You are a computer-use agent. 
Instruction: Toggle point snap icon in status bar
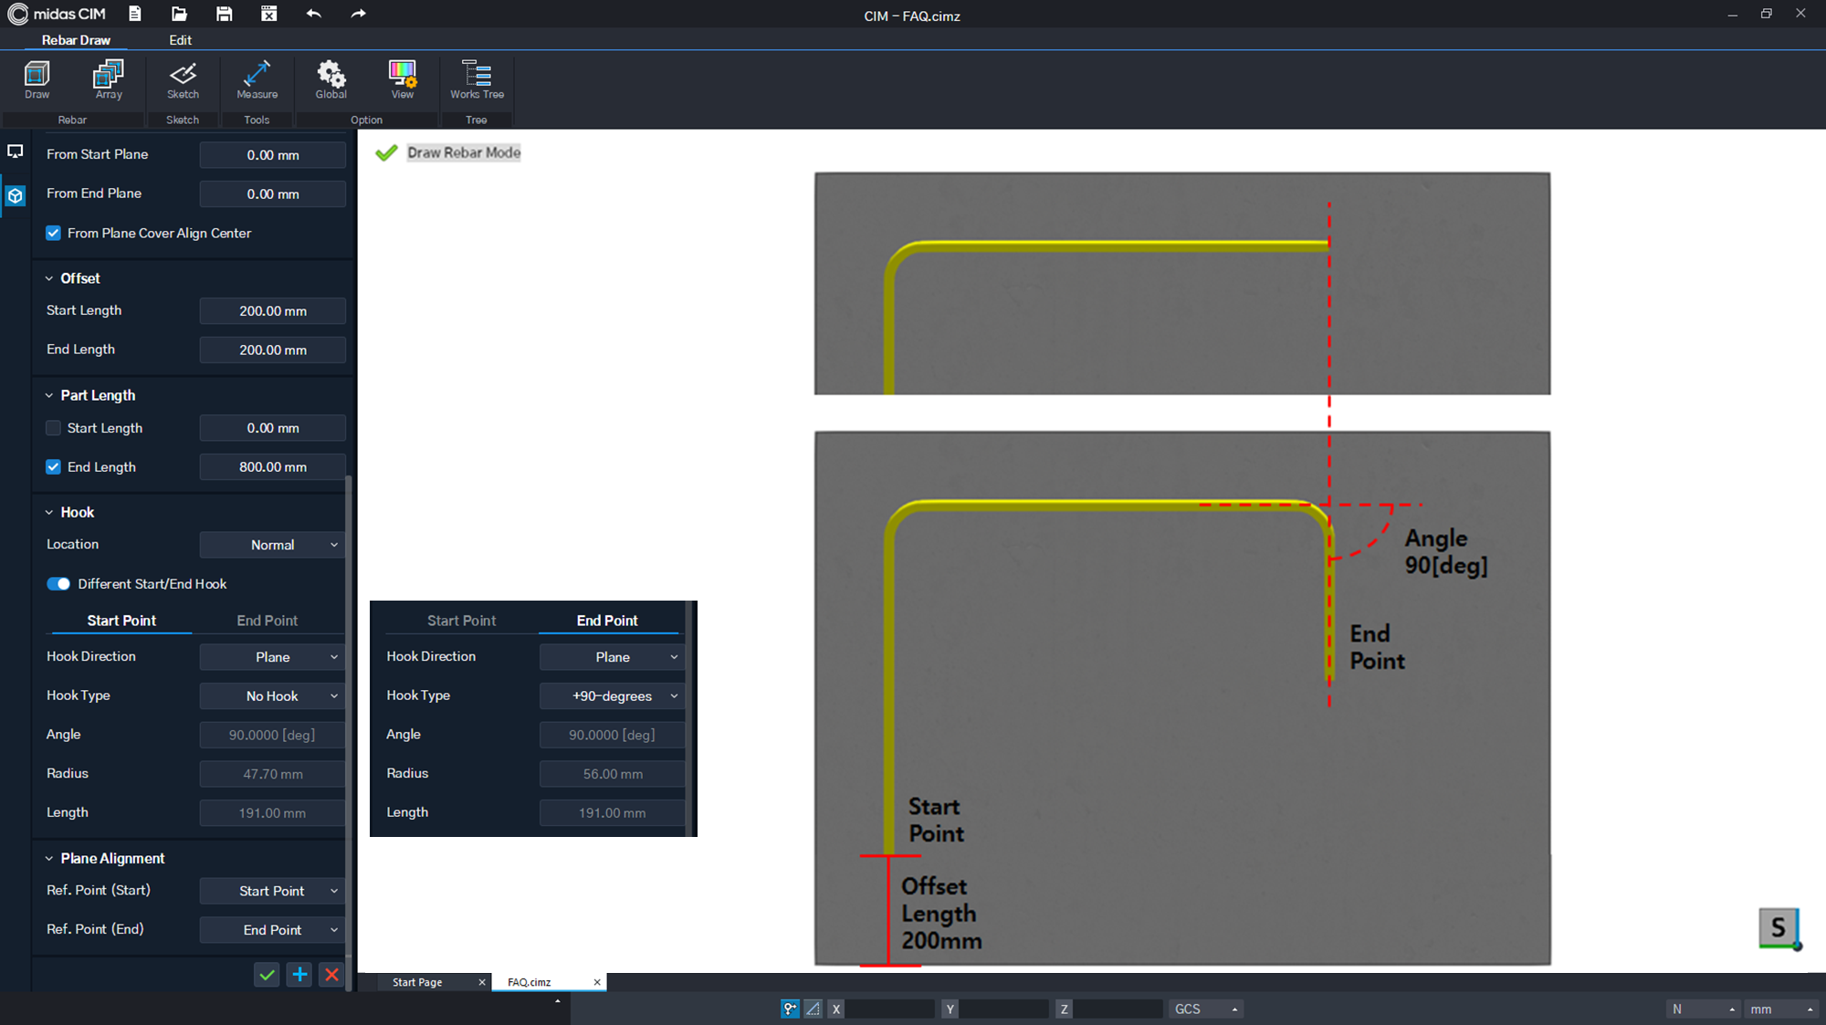[790, 1009]
